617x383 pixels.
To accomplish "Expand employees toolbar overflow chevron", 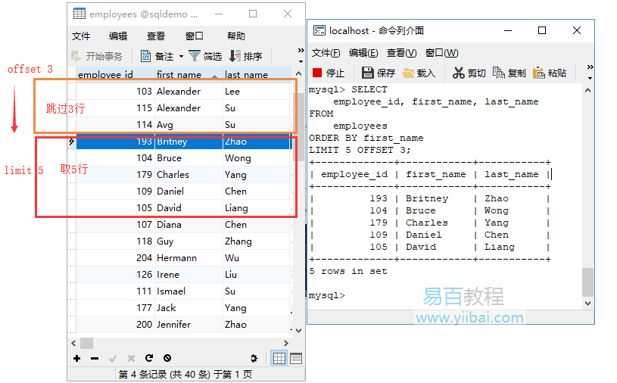I will click(301, 50).
